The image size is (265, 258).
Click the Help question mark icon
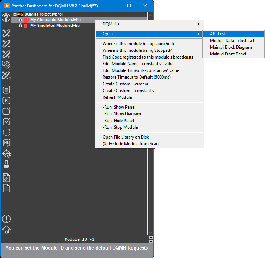point(6,18)
